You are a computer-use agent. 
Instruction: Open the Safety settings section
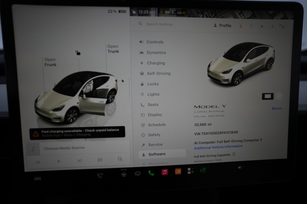tap(151, 135)
